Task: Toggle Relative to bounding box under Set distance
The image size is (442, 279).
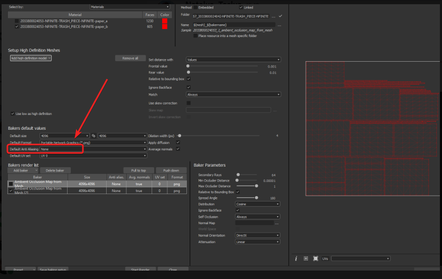Action: [x=189, y=79]
